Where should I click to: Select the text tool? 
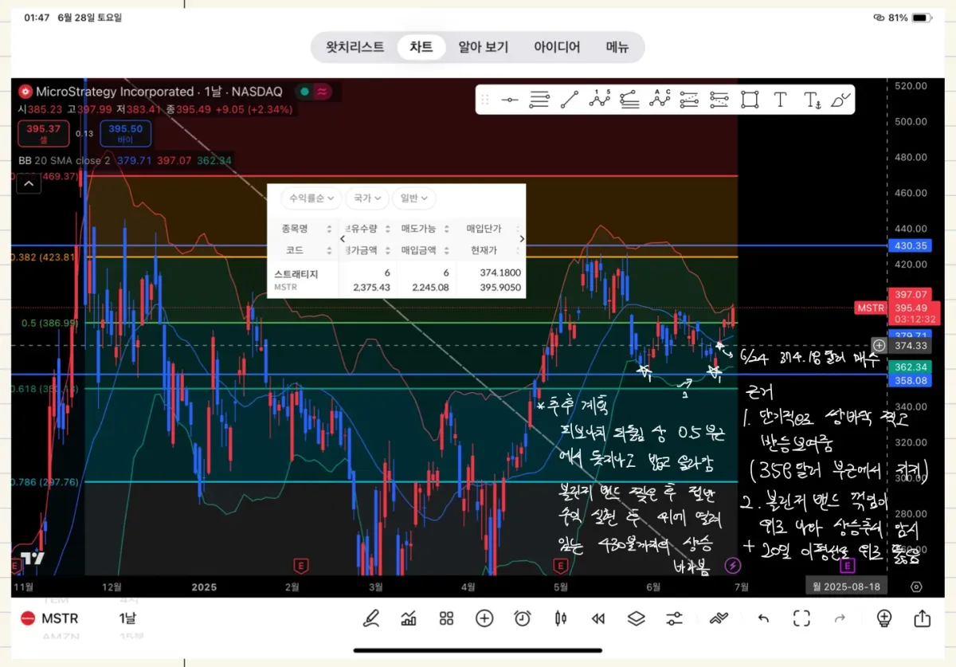coord(780,100)
